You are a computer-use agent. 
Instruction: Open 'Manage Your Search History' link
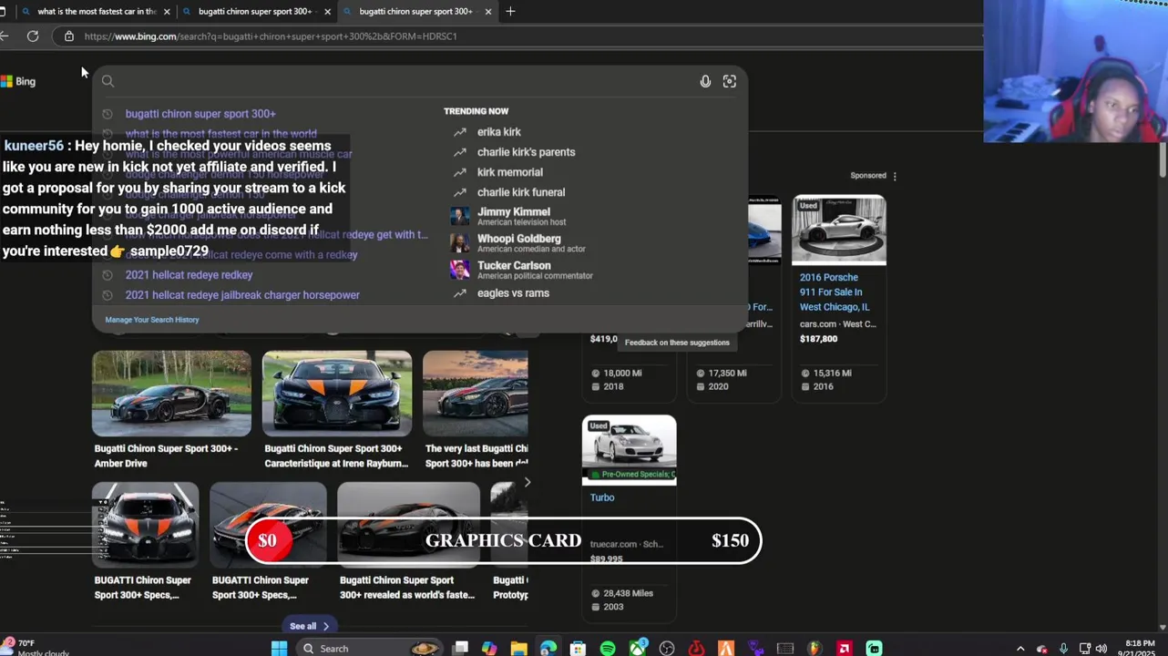[x=152, y=320]
